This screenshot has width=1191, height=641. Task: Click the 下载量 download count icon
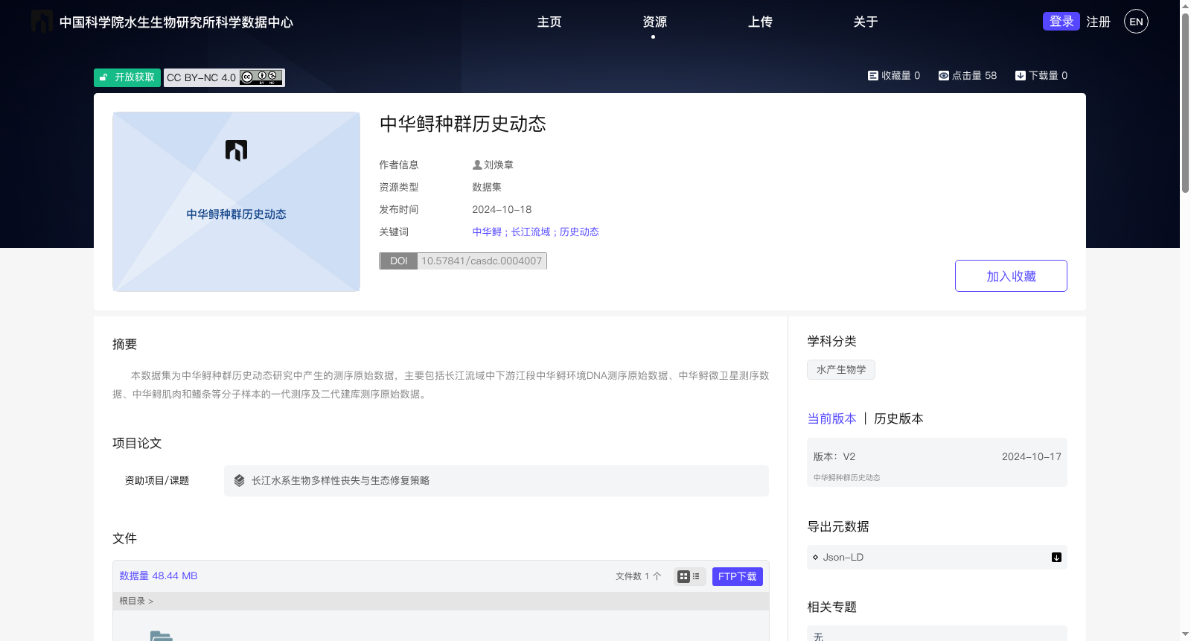1021,76
